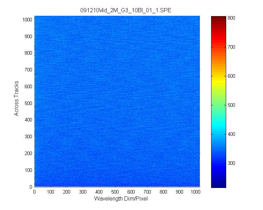
Task: Click colorbar tick label 700
Action: click(x=231, y=47)
